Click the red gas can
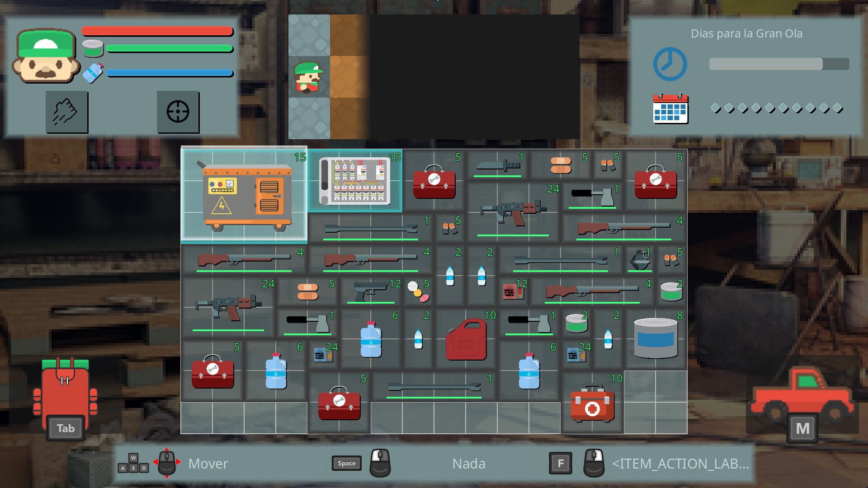Image resolution: width=868 pixels, height=488 pixels. point(466,339)
